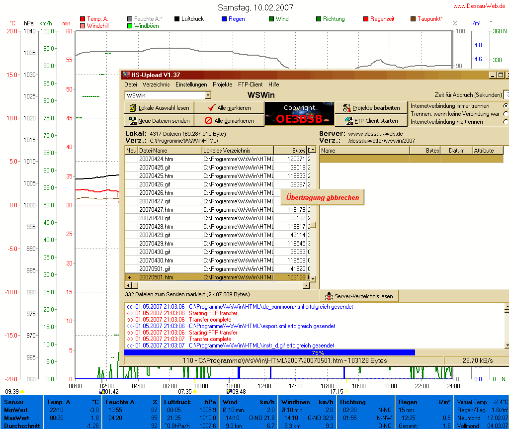Click the blue 75% transfer progress bar
Screen dimensions: 509x429
click(x=268, y=352)
